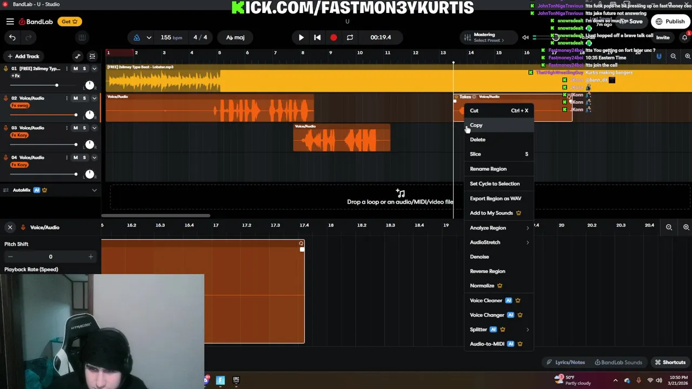
Task: Expand the AutoMix section chevron
Action: 94,190
